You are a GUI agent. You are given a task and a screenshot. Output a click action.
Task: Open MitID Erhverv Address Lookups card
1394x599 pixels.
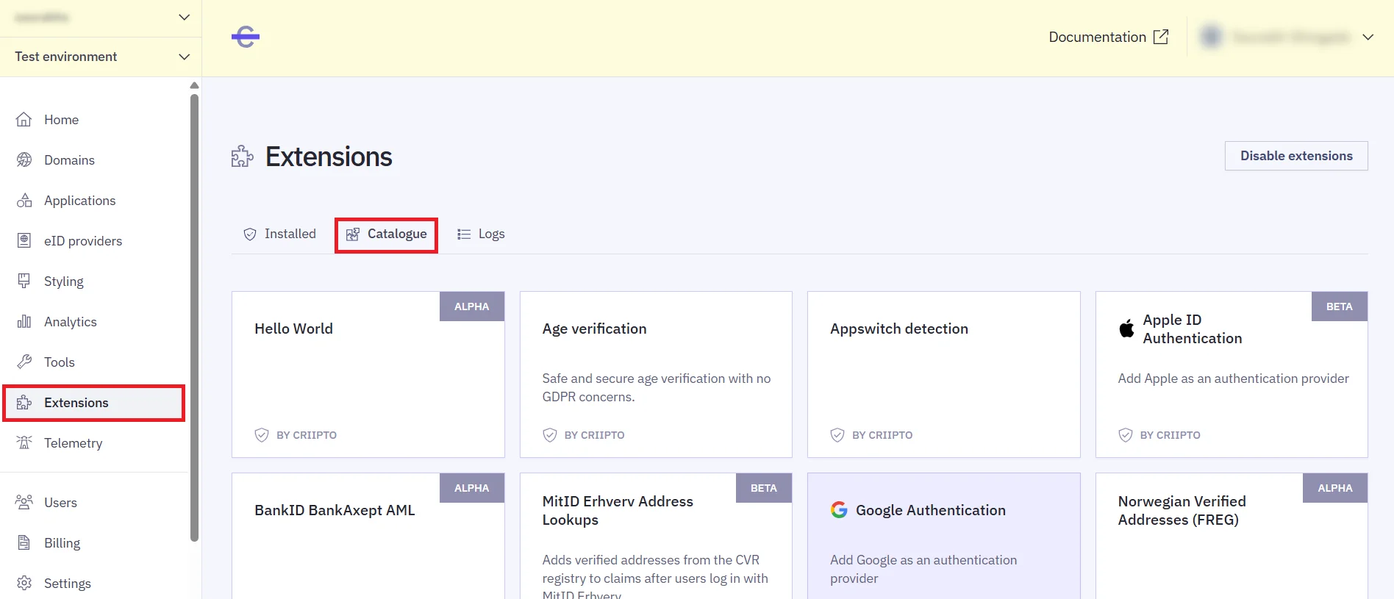(656, 537)
